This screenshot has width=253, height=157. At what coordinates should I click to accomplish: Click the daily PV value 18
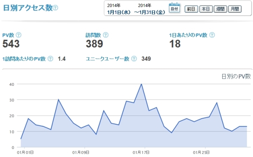point(175,44)
